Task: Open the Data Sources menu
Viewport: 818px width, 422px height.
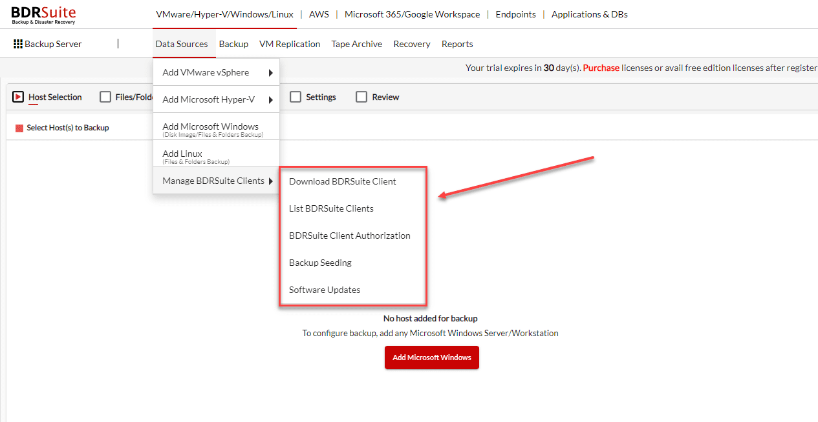Action: (182, 44)
